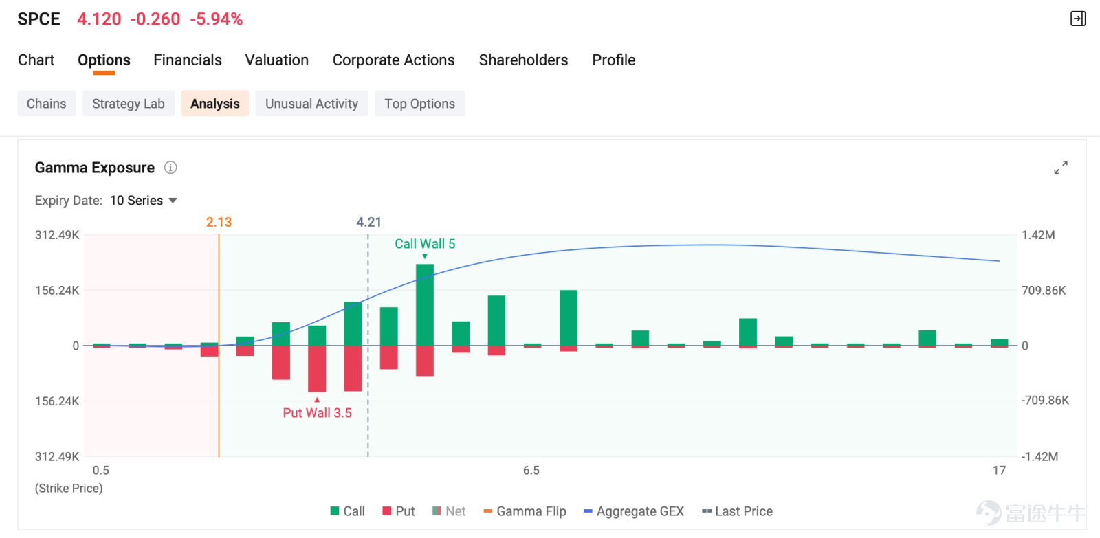
Task: Toggle the Gamma Flip legend item
Action: [x=525, y=511]
